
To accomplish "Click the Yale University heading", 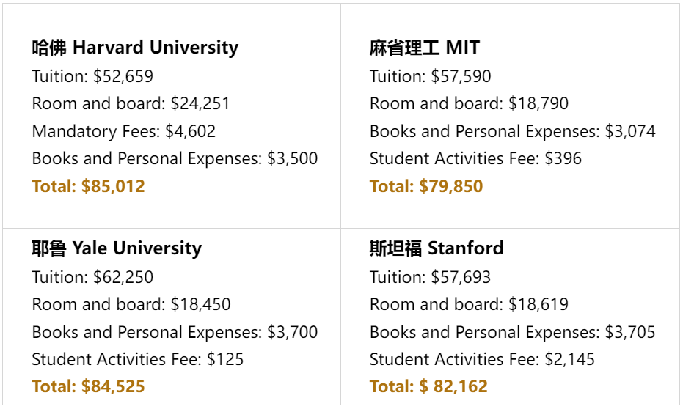I will coord(117,248).
